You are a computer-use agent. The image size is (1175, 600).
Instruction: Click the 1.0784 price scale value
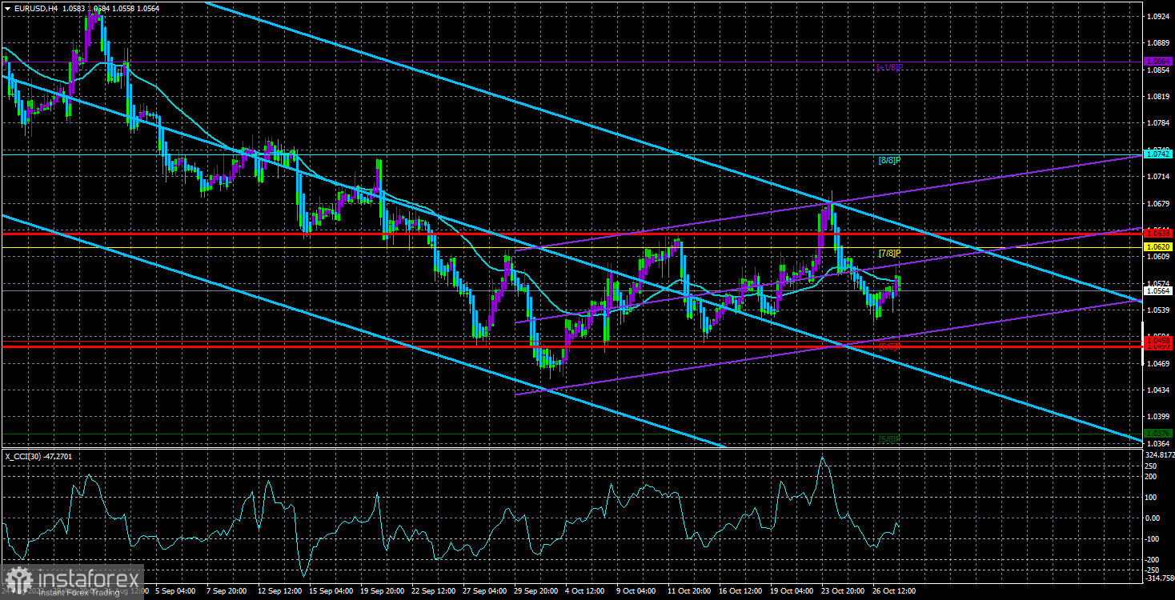(1158, 123)
